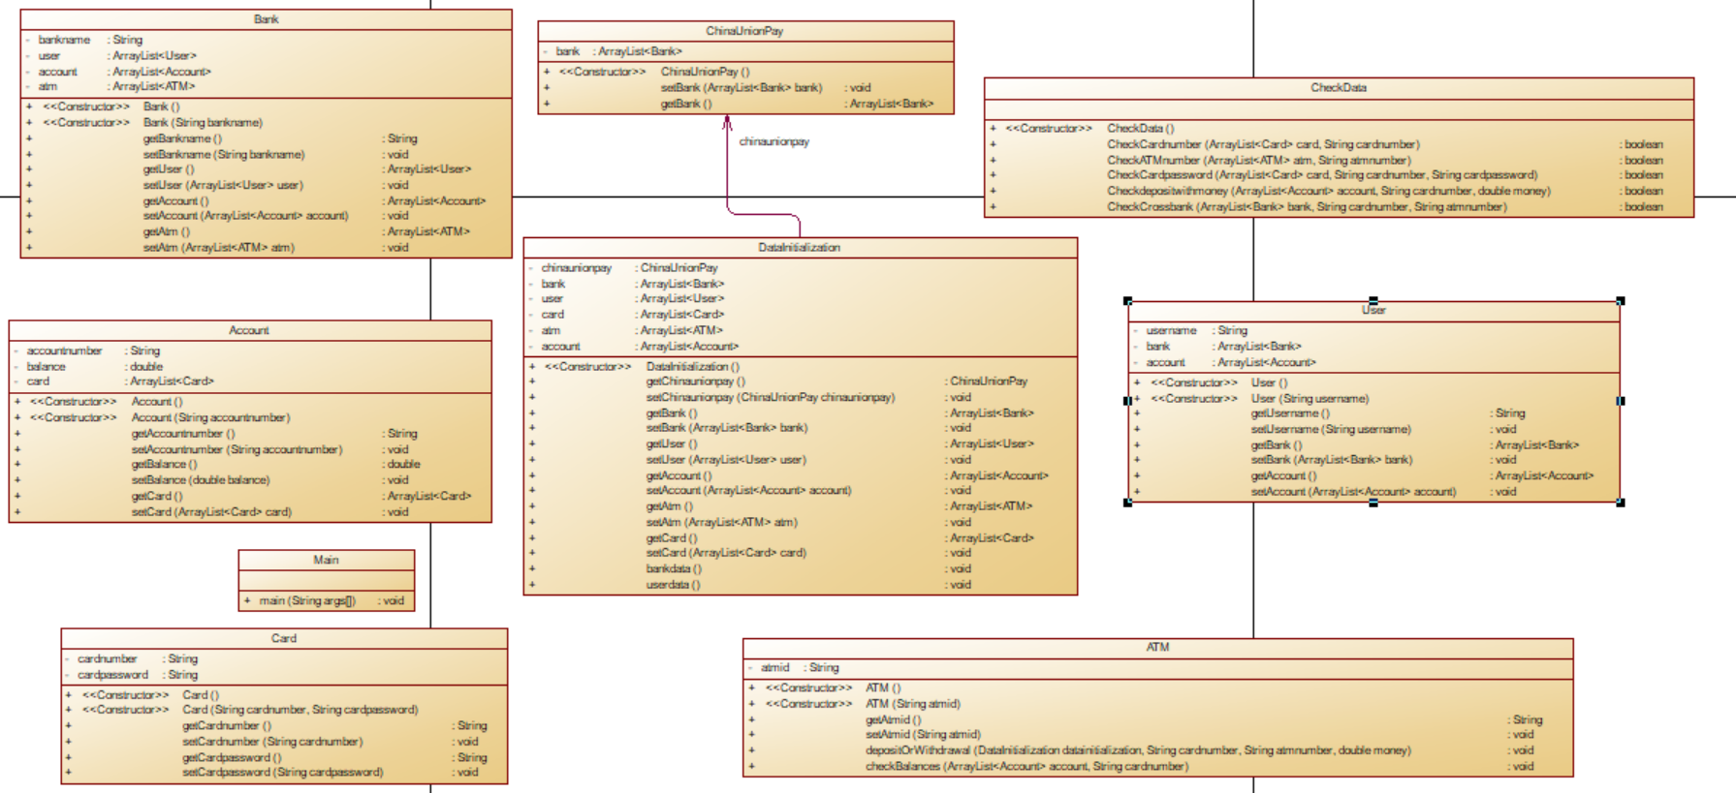
Task: Select main (String args[]) method
Action: (307, 600)
